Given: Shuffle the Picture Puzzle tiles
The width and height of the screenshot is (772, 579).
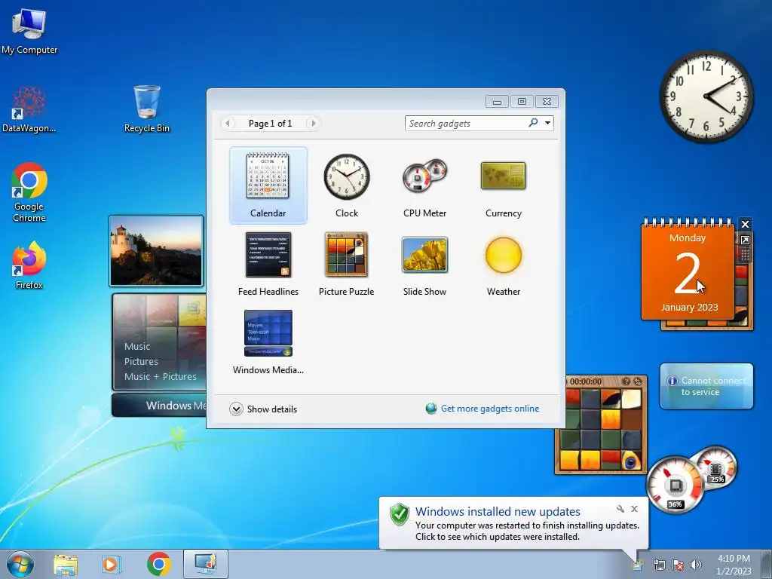Looking at the screenshot, I should click(x=638, y=381).
